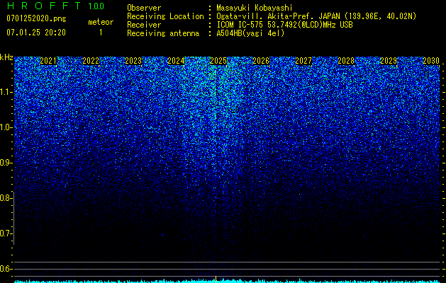Click the 0.6 kHz frequency label
The image size is (446, 283).
[x=6, y=269]
